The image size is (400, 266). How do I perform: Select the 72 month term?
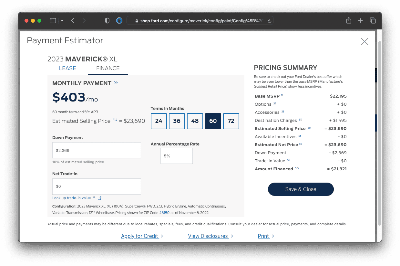pos(231,121)
